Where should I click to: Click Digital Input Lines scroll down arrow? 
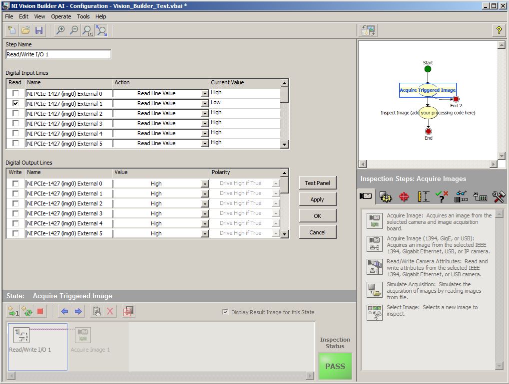tap(284, 145)
